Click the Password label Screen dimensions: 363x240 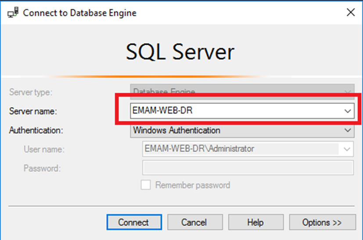pos(42,168)
